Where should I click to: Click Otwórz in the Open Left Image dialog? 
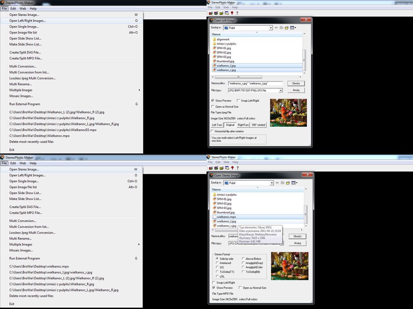tap(296, 83)
